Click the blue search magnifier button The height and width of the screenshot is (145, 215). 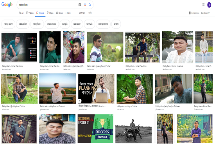click(90, 5)
